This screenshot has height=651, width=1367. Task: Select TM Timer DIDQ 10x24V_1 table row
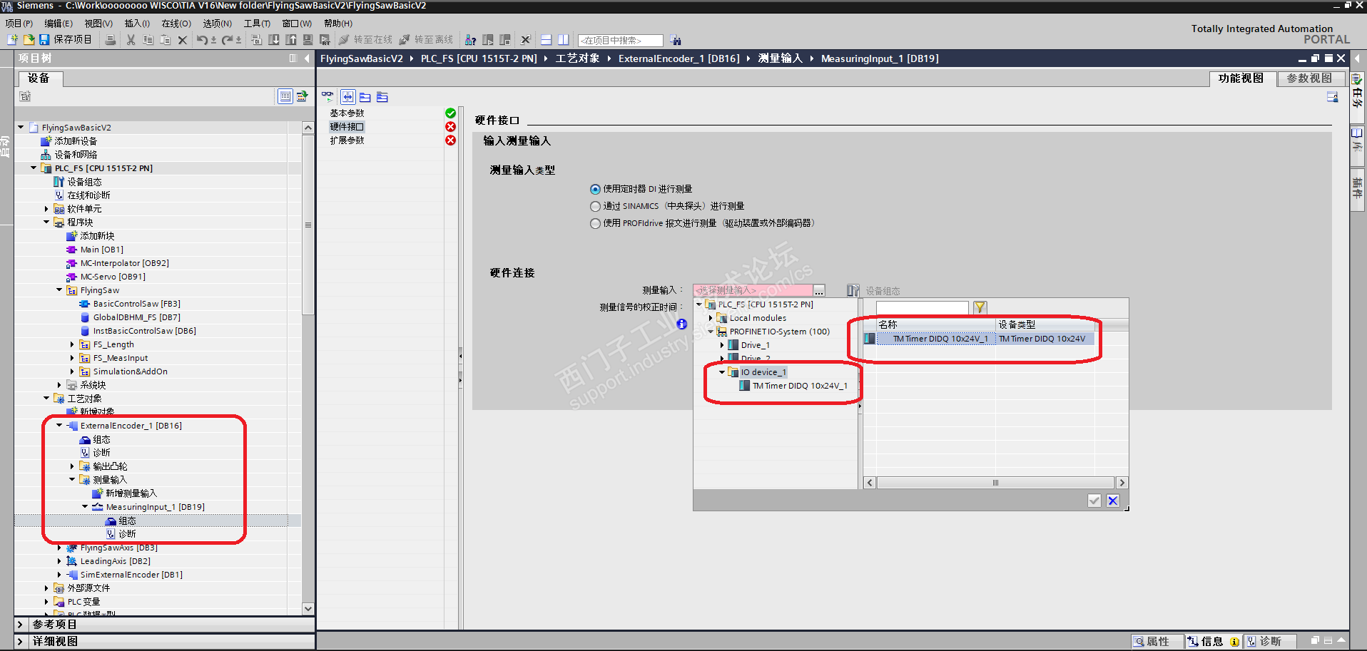click(x=978, y=339)
